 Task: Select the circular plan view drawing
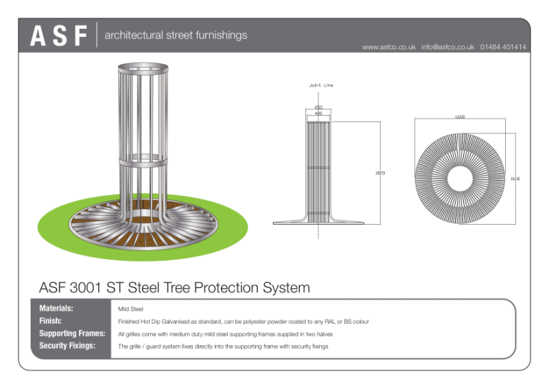coord(460,179)
